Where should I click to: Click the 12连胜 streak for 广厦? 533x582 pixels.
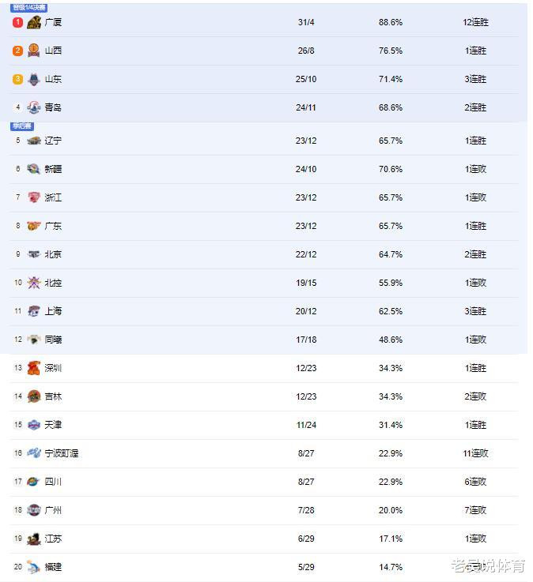(x=476, y=23)
